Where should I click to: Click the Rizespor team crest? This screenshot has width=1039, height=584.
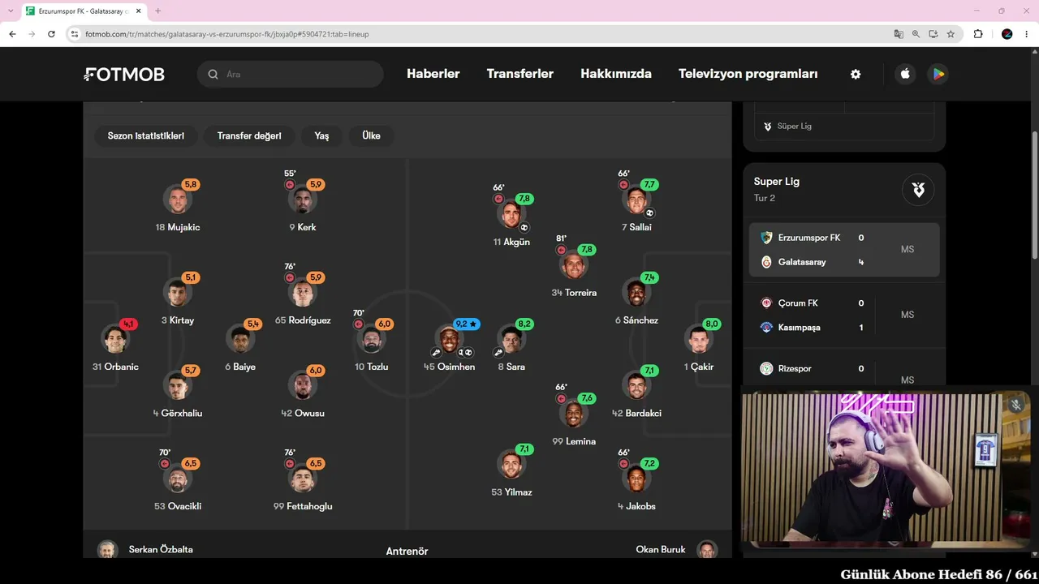point(766,368)
